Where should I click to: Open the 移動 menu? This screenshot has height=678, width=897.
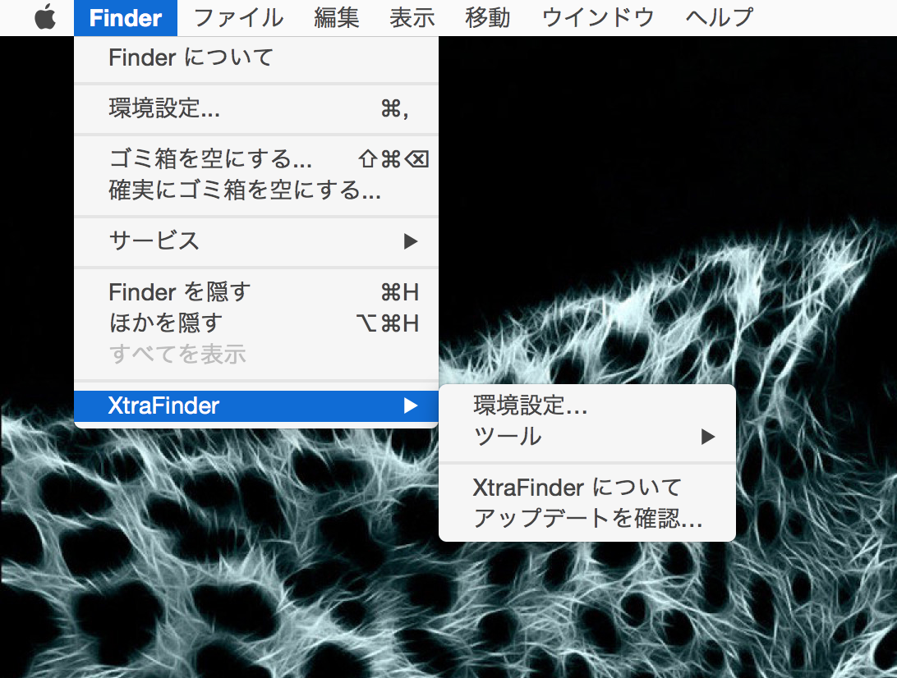tap(487, 18)
